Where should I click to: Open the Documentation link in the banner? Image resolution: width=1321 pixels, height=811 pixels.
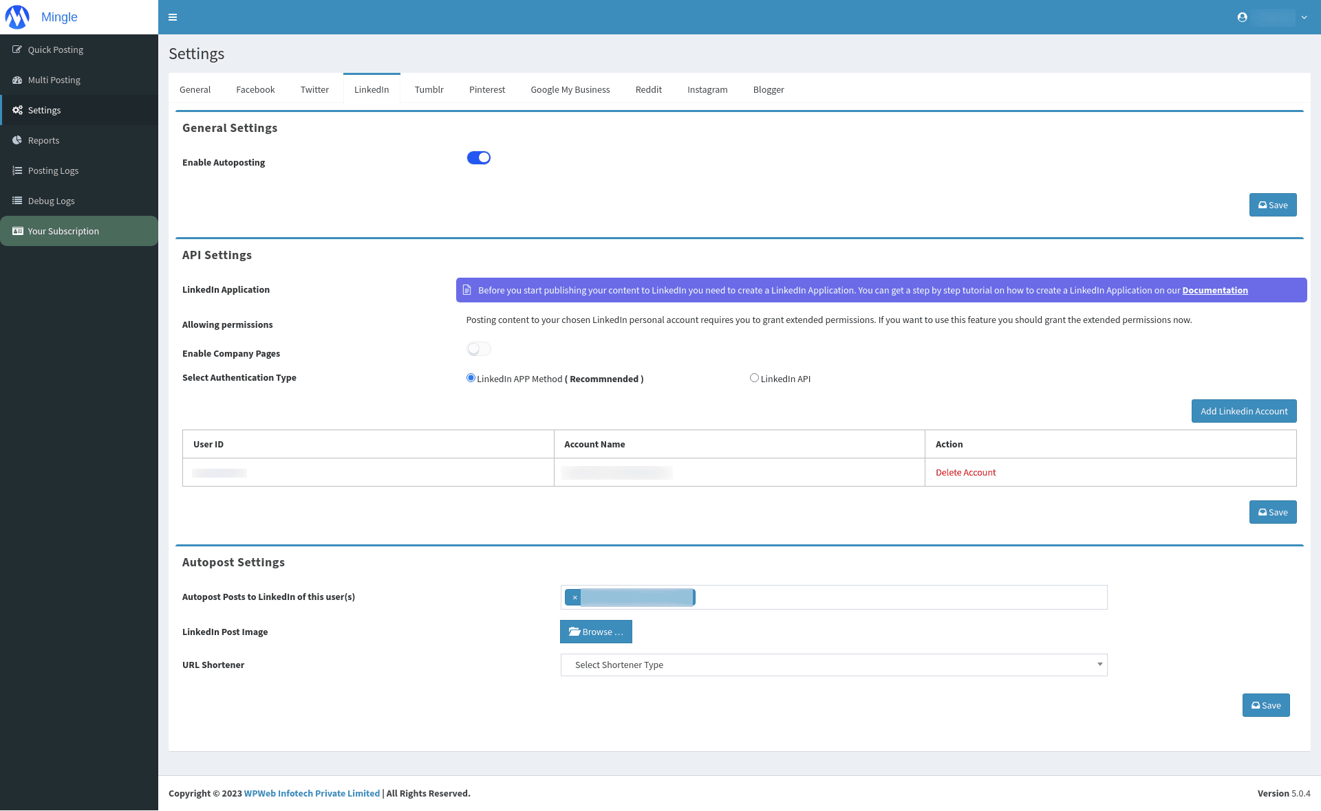click(x=1214, y=290)
